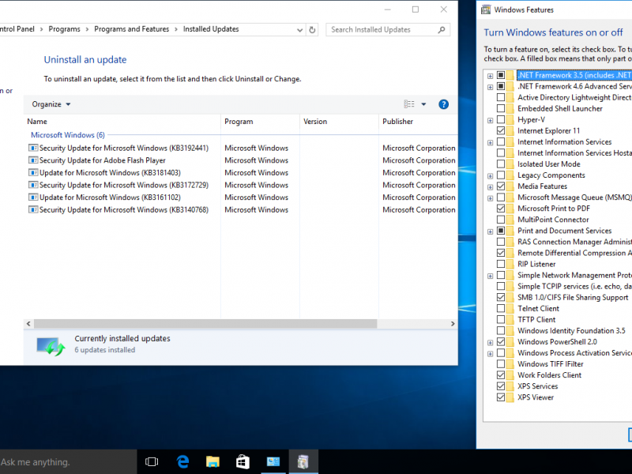Click the refresh icon beside the address bar
The height and width of the screenshot is (474, 632).
pos(312,29)
